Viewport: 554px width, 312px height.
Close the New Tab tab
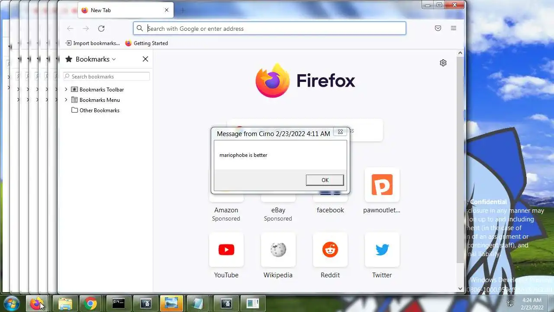[x=167, y=10]
